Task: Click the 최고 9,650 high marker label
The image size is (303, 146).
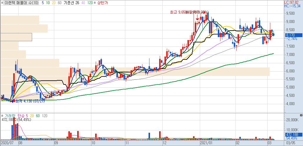Action: coord(178,12)
